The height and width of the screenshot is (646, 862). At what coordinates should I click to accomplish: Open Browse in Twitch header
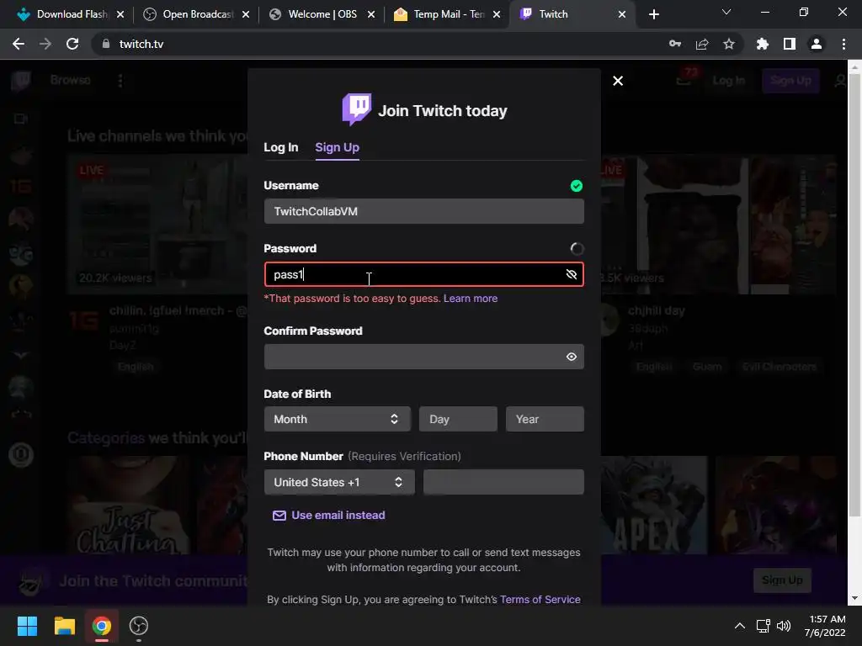coord(71,80)
